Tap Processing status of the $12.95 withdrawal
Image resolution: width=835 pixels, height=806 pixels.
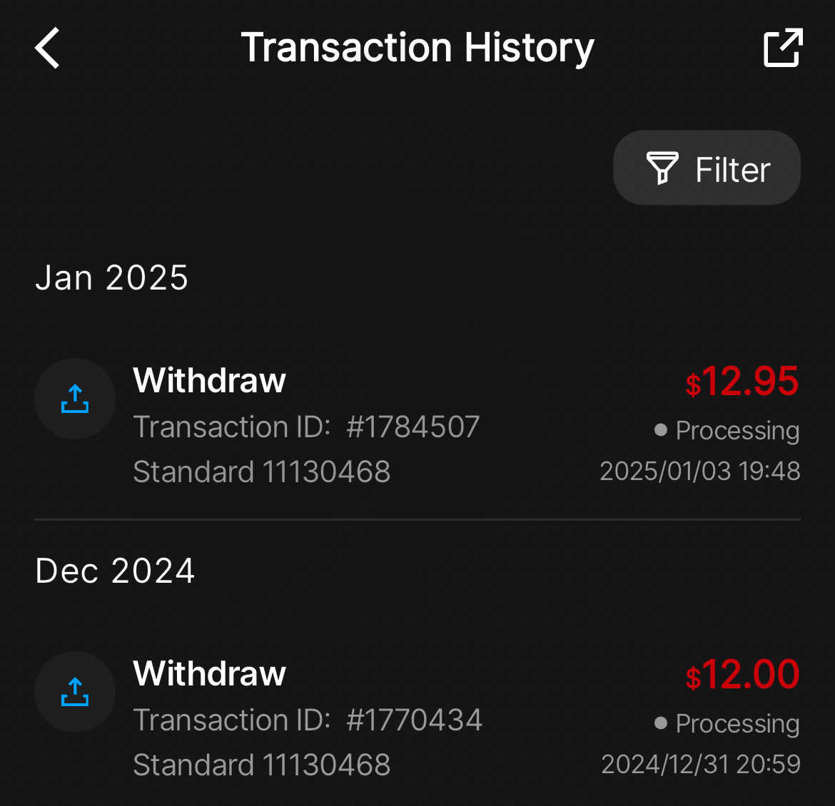pos(727,431)
